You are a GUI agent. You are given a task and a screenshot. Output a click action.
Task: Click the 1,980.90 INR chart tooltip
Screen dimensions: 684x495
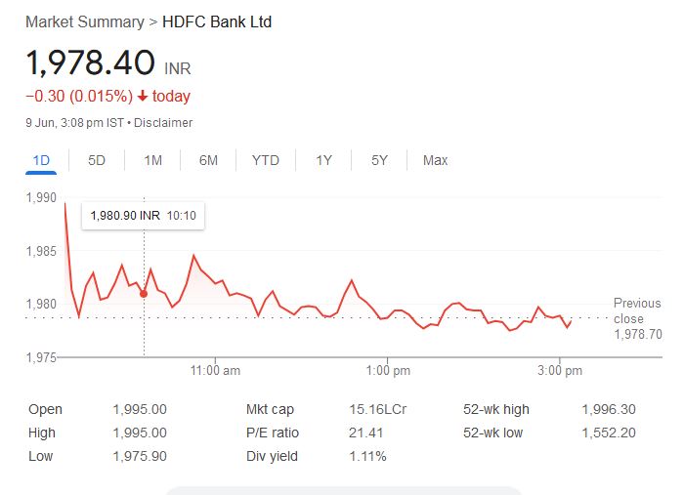143,215
